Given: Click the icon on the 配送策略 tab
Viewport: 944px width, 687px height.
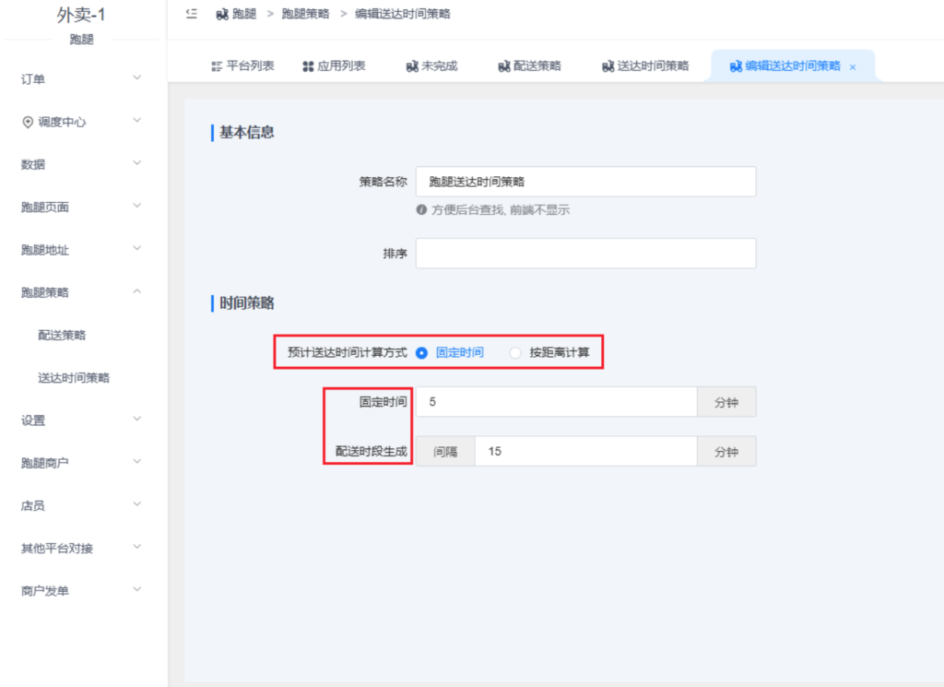Looking at the screenshot, I should tap(505, 65).
